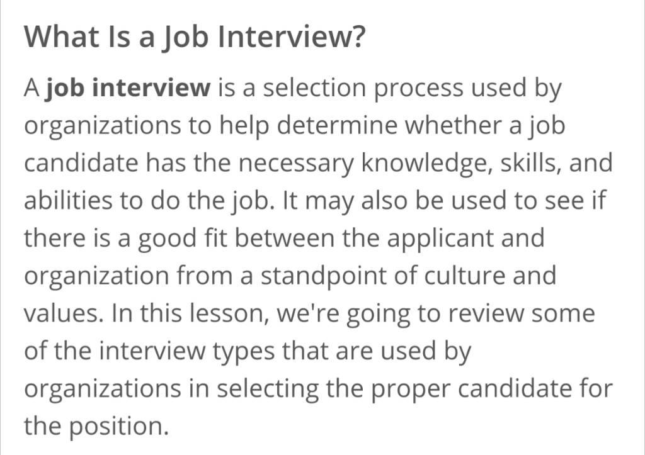Viewport: 645px width, 455px height.
Task: Click the word "candidate" starting third line
Action: point(81,163)
